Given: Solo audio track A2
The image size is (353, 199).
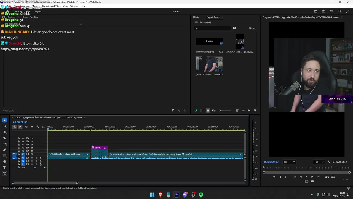Looking at the screenshot, I should coord(36,161).
